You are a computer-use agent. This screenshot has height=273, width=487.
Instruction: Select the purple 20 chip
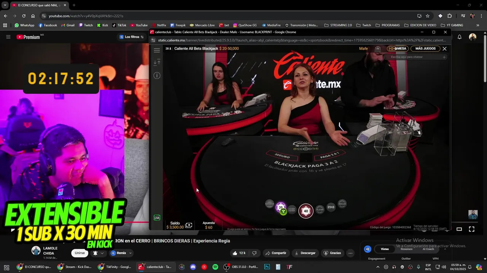281,207
